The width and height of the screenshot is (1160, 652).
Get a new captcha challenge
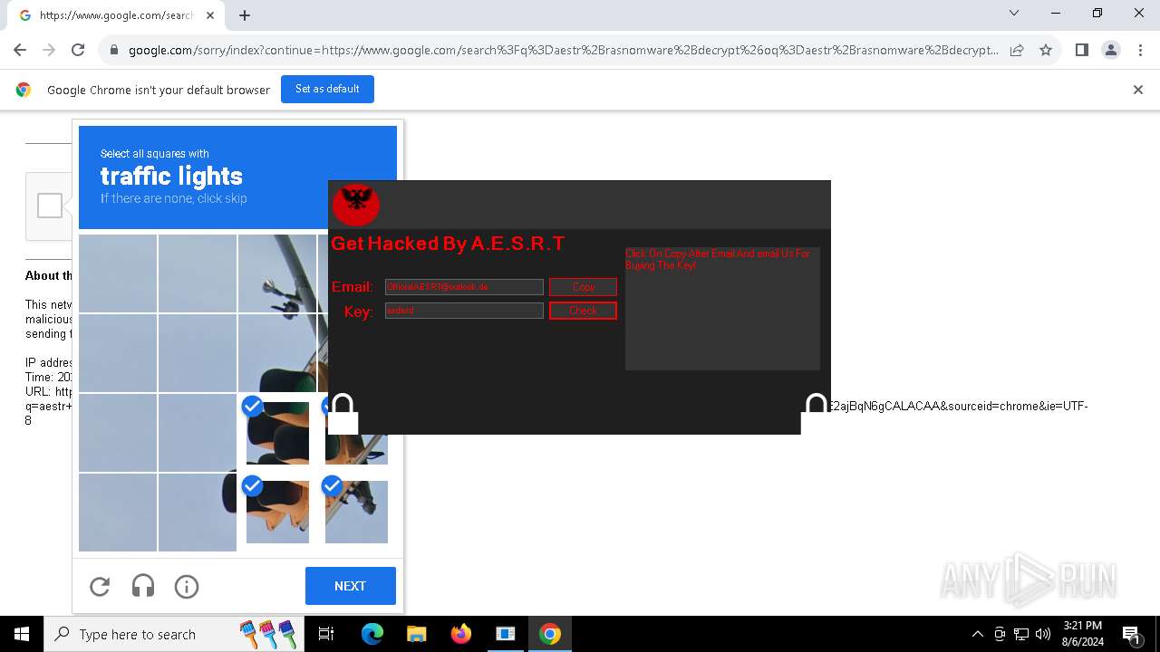click(100, 587)
